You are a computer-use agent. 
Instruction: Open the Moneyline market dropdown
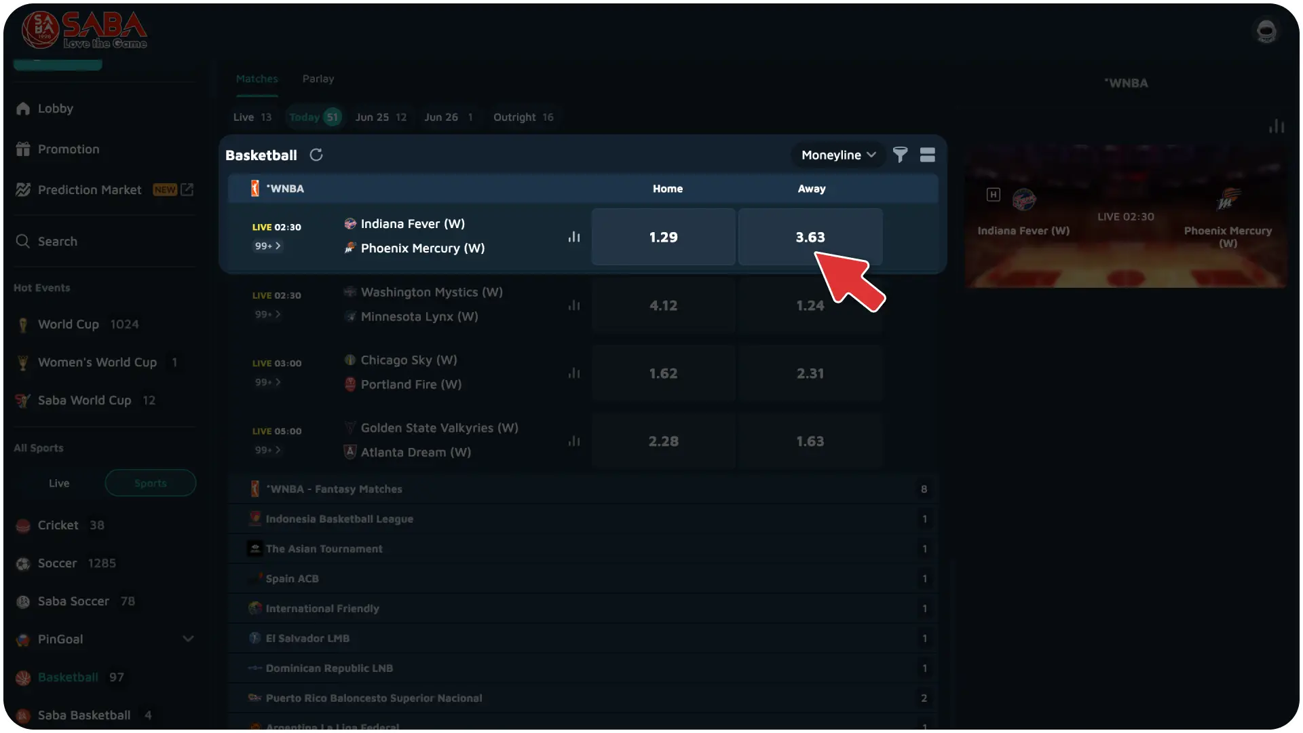839,155
